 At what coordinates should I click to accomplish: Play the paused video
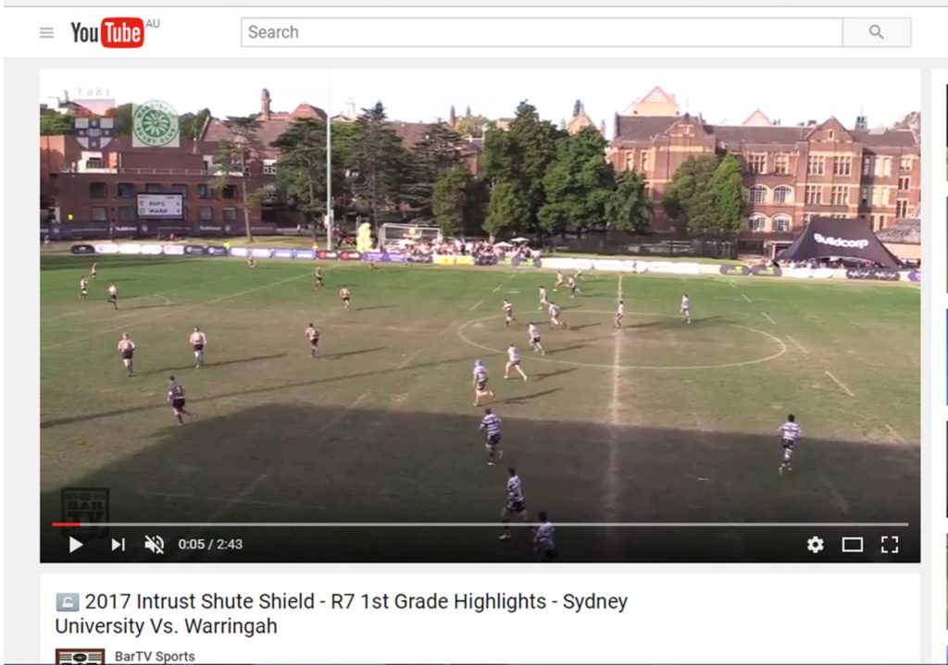coord(76,544)
